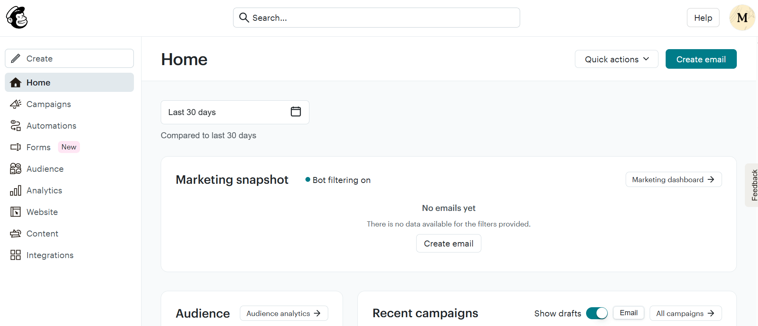Select Home in the navigation menu
This screenshot has height=326, width=758.
point(38,82)
